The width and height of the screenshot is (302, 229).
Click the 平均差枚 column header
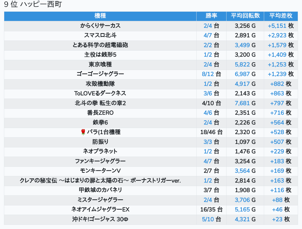[x=281, y=16]
